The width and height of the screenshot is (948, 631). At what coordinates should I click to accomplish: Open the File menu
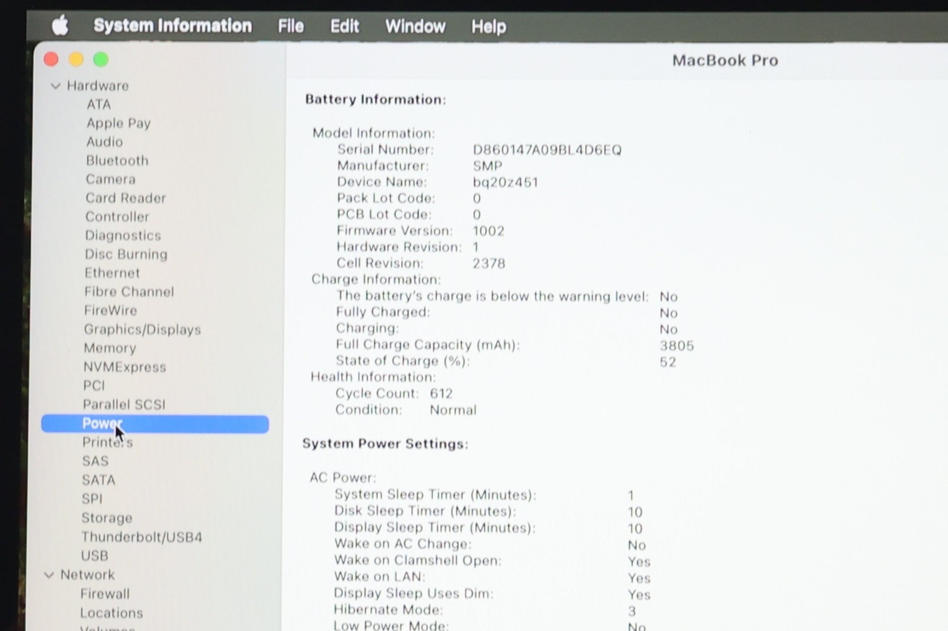290,26
